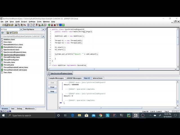
Task: Switch to the Find tab
Action: [13, 109]
